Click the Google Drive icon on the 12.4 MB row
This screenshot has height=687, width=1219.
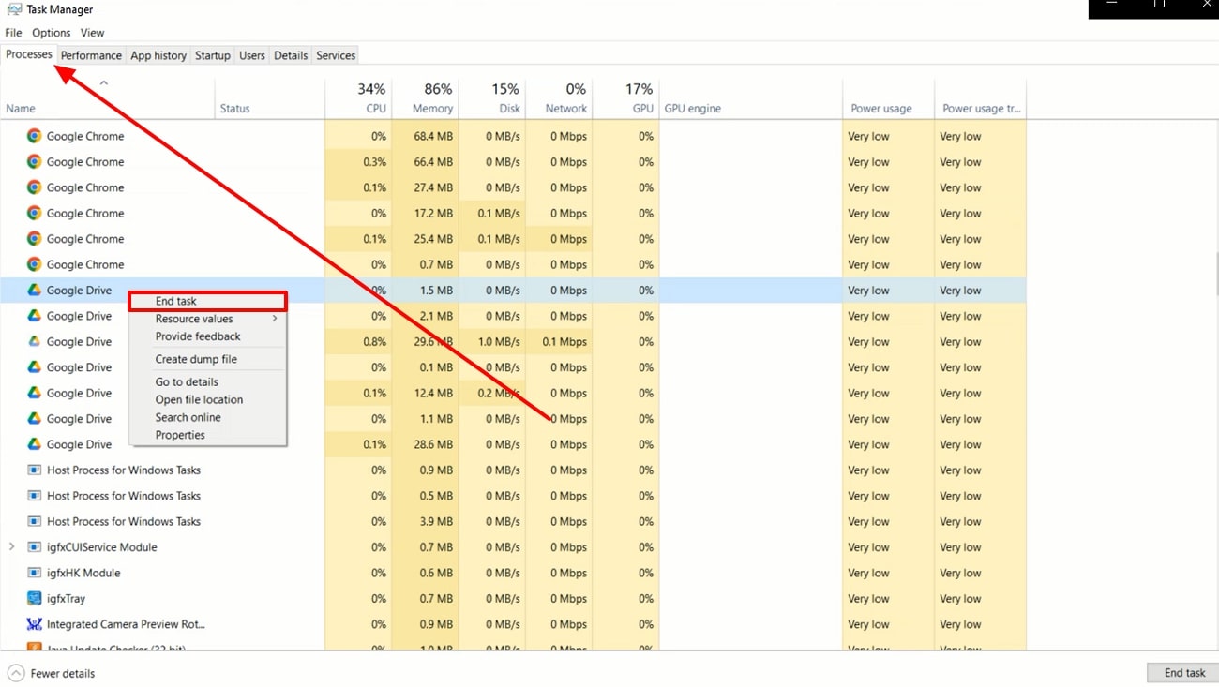point(34,393)
